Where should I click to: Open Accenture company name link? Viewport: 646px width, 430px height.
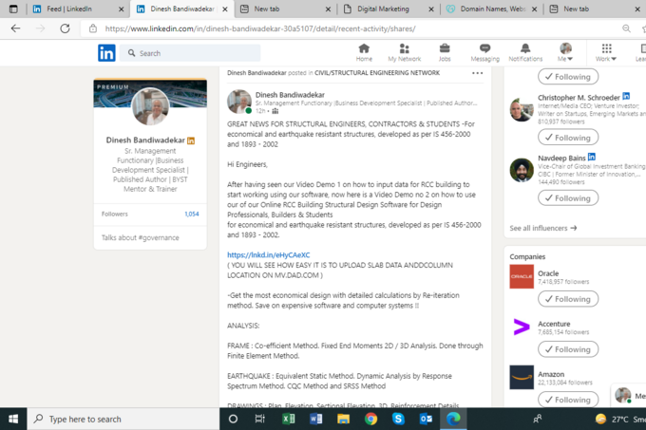click(554, 324)
